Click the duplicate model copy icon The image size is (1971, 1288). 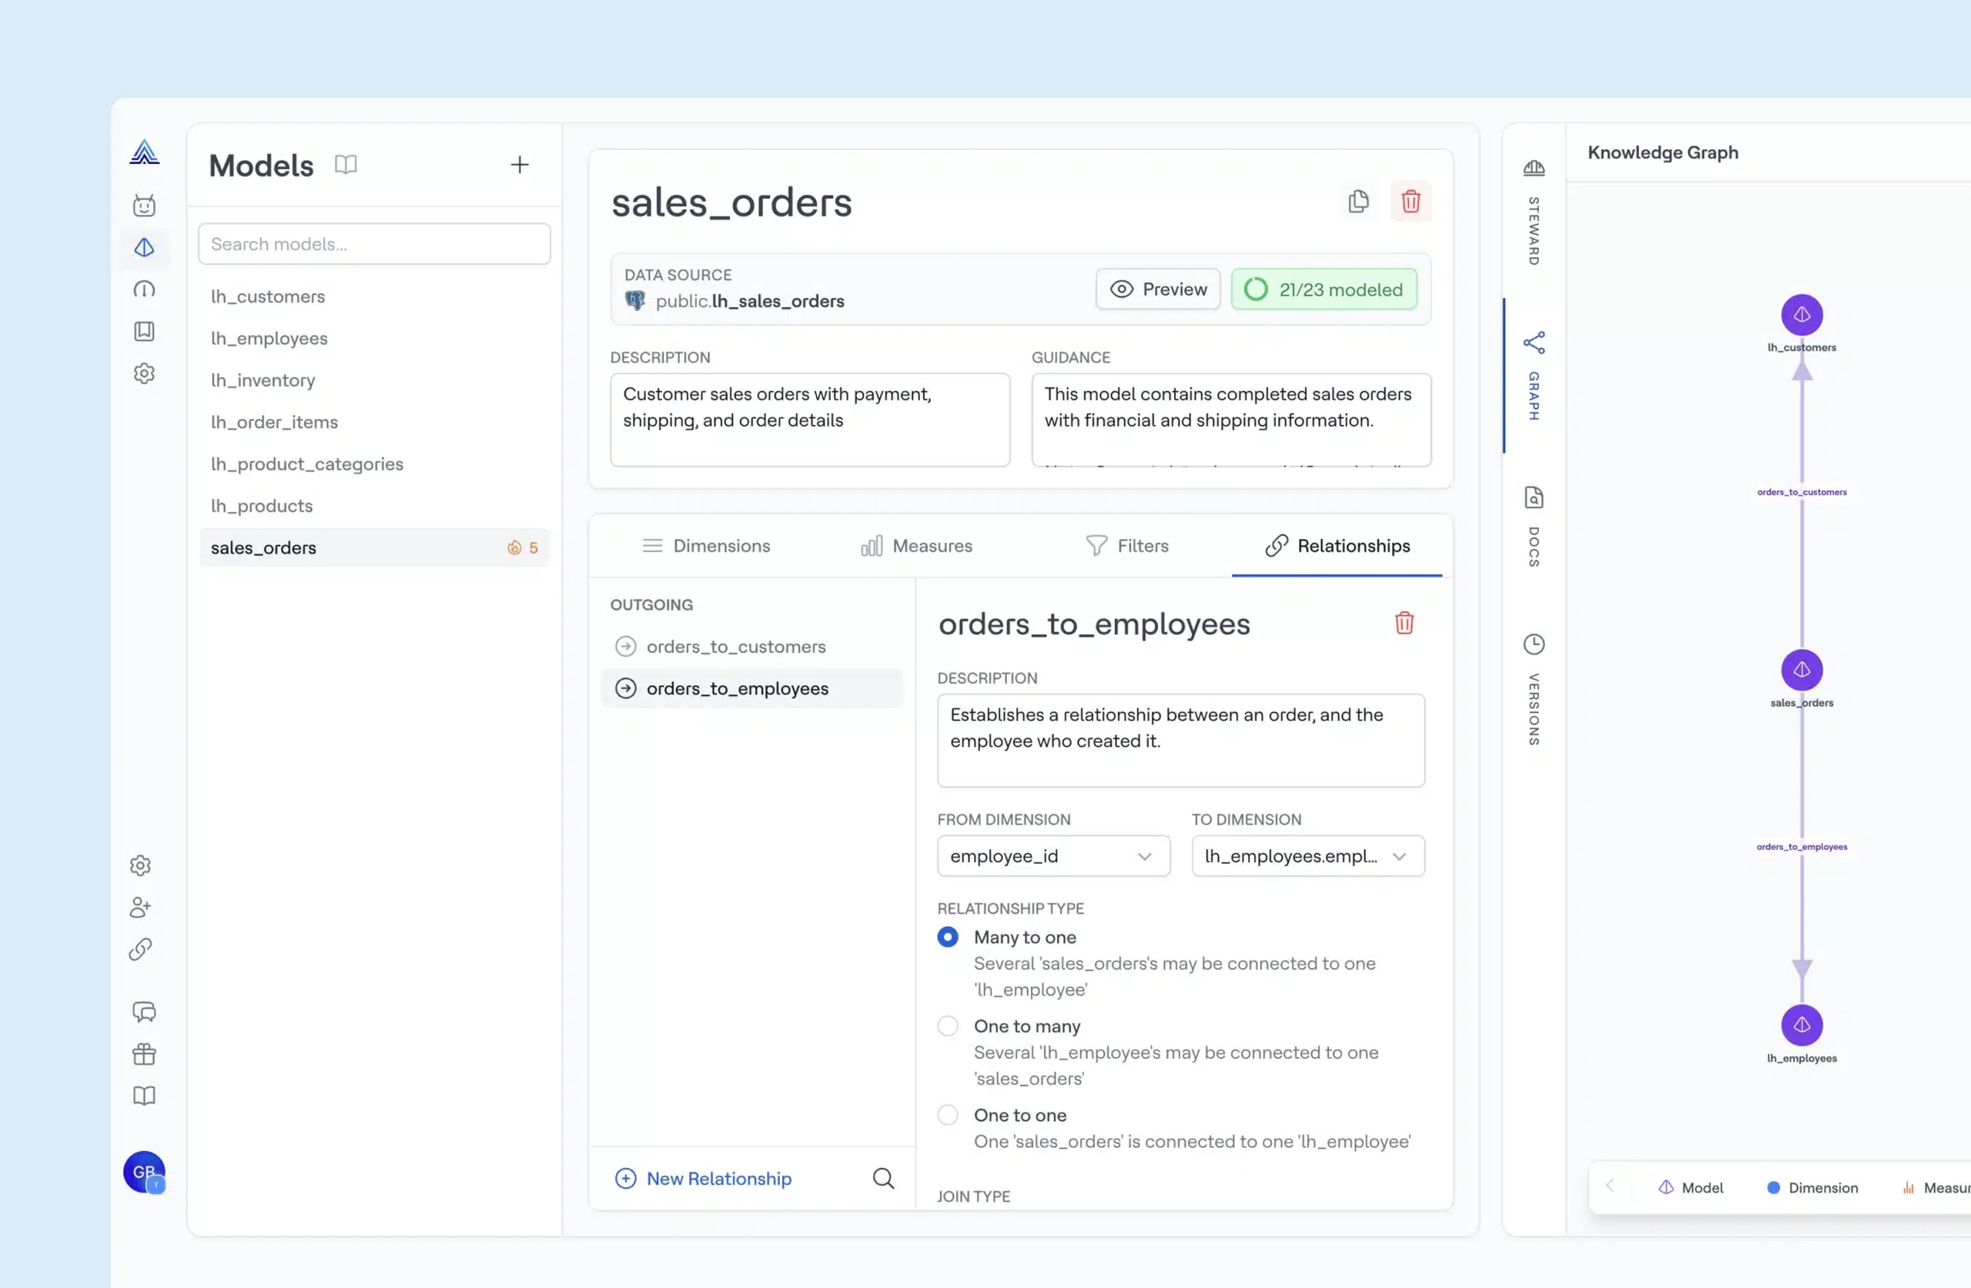(x=1358, y=201)
